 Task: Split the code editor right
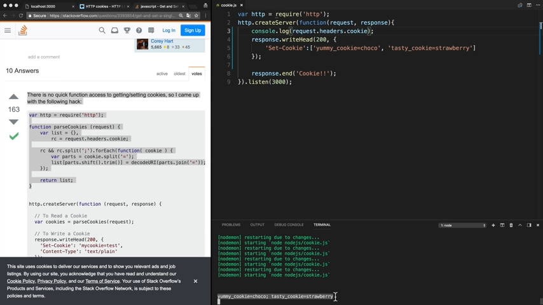point(529,5)
